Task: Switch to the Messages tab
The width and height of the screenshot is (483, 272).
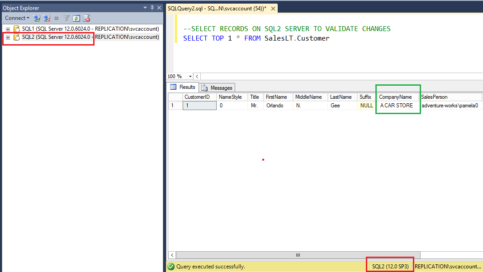Action: (217, 88)
